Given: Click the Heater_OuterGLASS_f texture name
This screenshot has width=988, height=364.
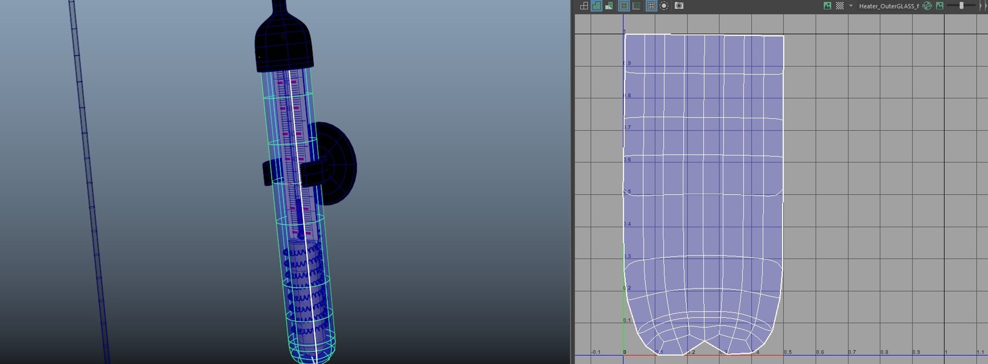Looking at the screenshot, I should click(x=889, y=6).
